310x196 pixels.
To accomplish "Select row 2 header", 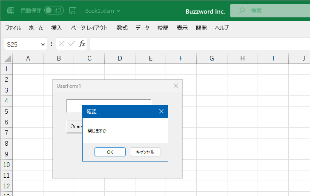I will coord(6,80).
